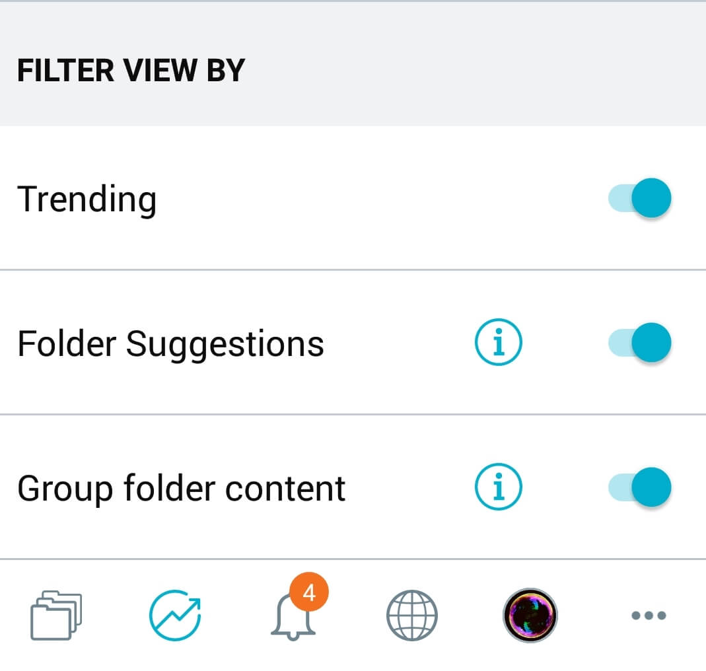Open notifications bell icon
The width and height of the screenshot is (706, 671).
[293, 616]
